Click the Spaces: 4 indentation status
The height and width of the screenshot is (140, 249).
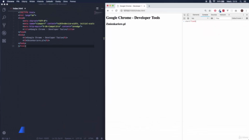tap(69, 138)
